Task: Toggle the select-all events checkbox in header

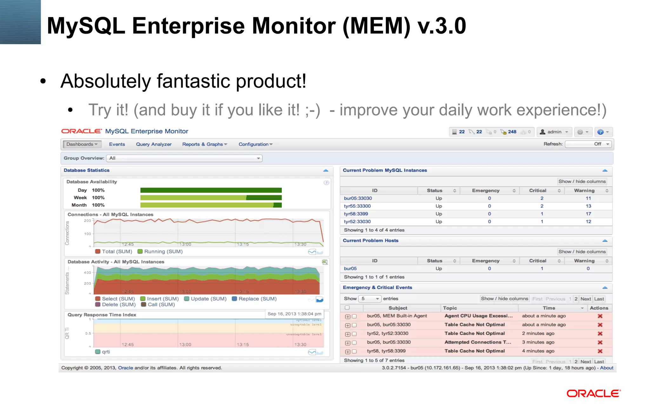Action: pyautogui.click(x=347, y=308)
